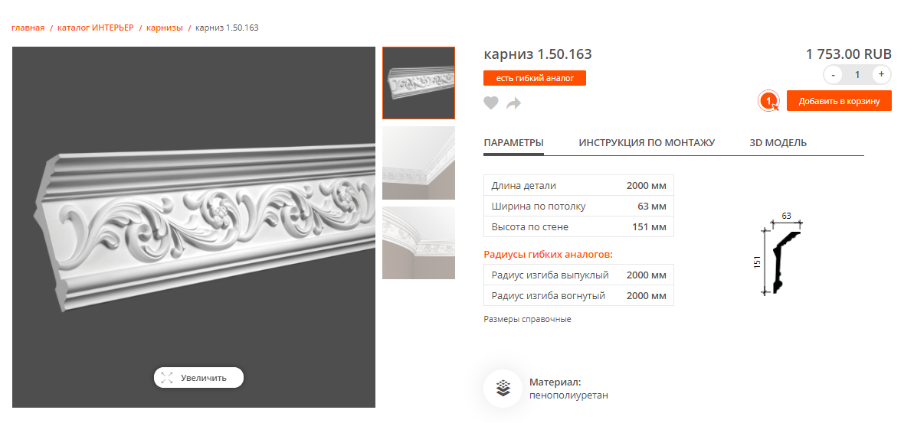Select the third curved wall thumbnail
Image resolution: width=914 pixels, height=423 pixels.
(x=418, y=242)
